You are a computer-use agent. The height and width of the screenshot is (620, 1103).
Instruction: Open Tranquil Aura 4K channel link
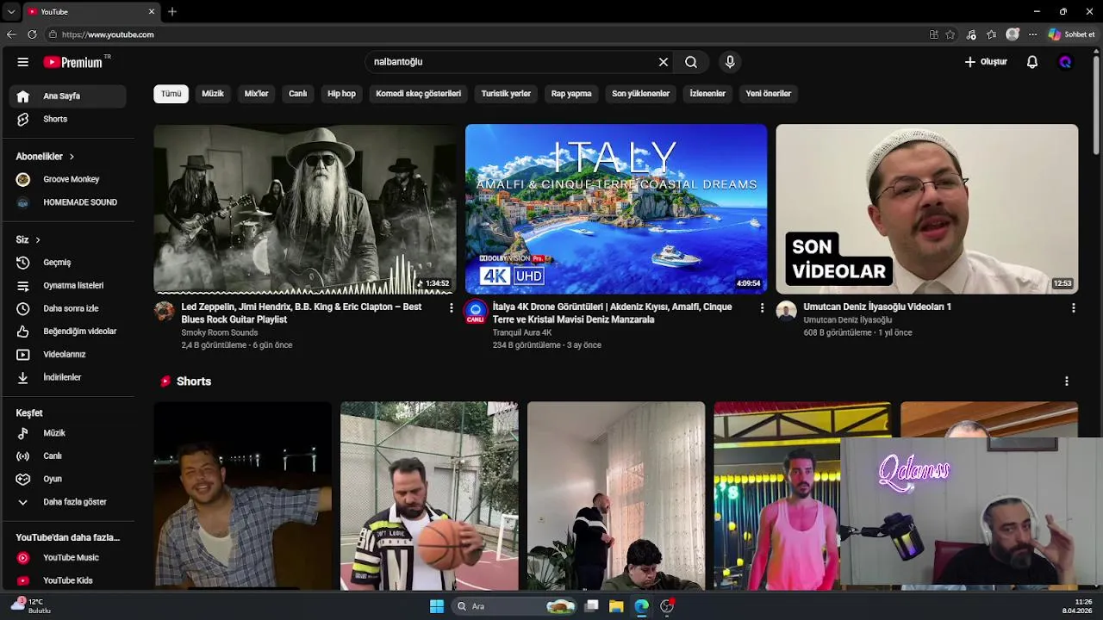522,332
